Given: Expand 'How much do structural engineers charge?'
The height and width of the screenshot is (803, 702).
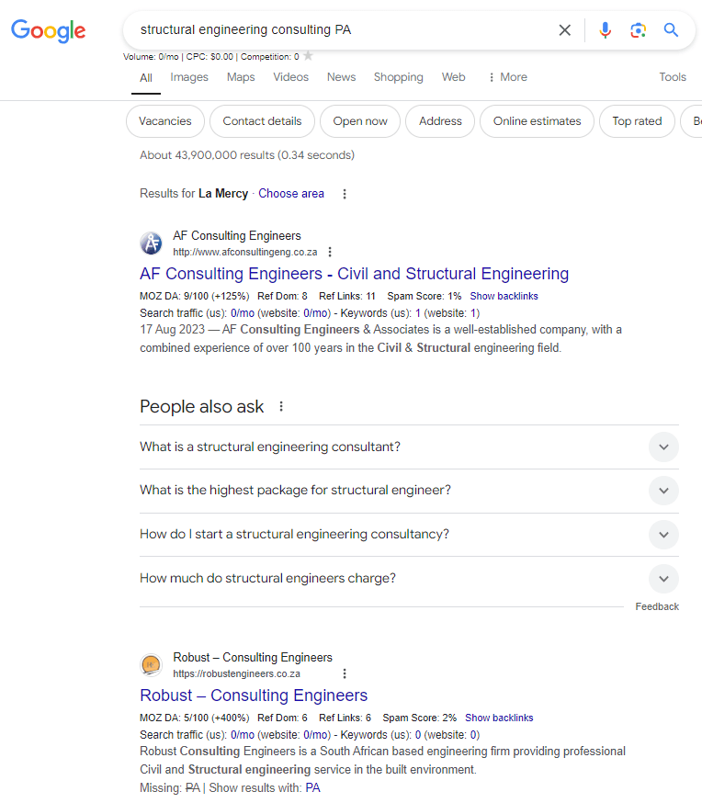Looking at the screenshot, I should pos(409,579).
